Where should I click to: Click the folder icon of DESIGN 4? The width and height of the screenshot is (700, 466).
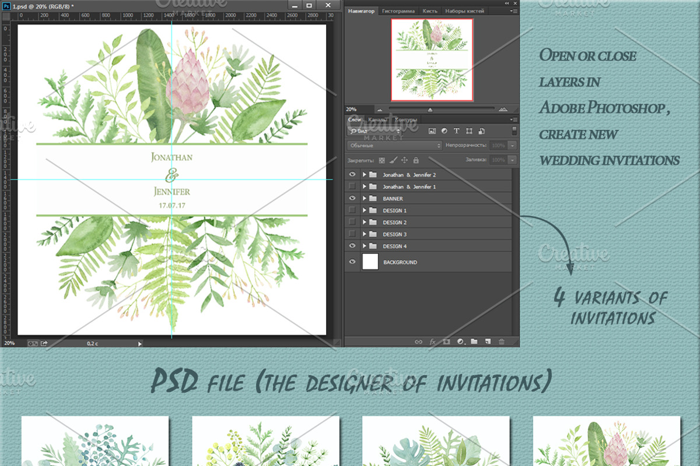click(373, 246)
